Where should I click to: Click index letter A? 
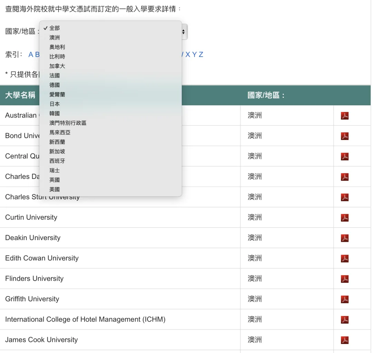(x=31, y=55)
